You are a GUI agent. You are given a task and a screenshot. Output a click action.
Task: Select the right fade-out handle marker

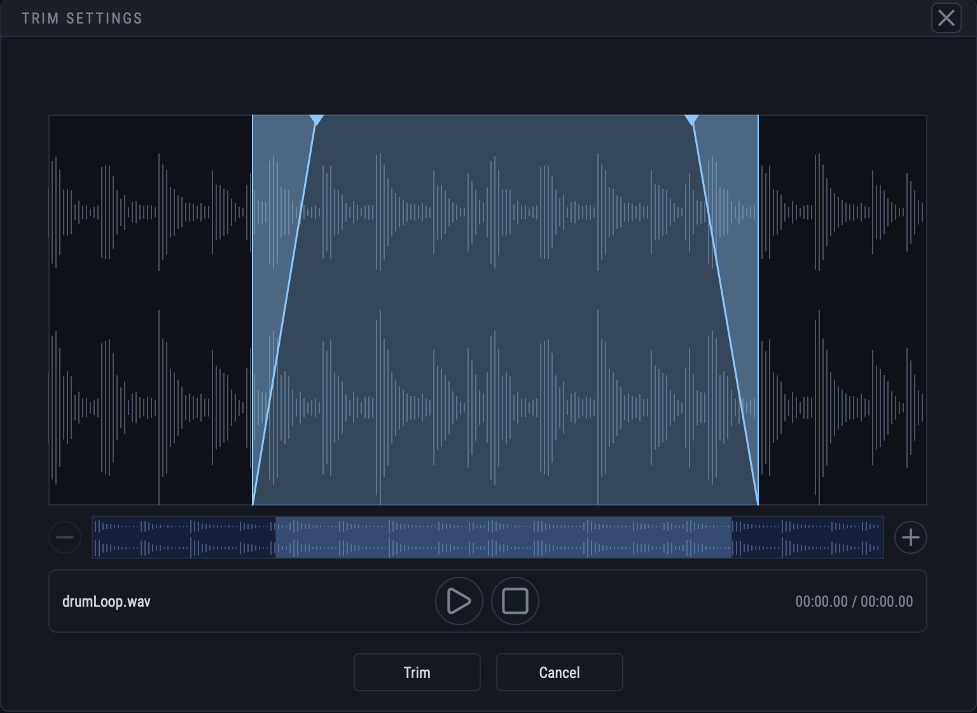coord(691,120)
